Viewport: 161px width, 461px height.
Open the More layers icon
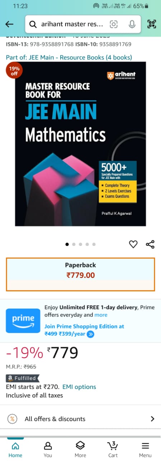[x=80, y=449]
